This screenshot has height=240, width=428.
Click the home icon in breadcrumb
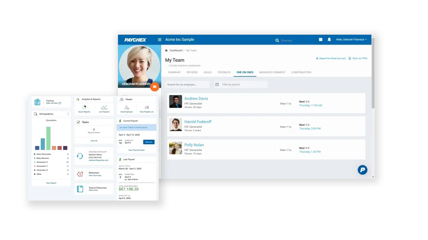pos(166,50)
